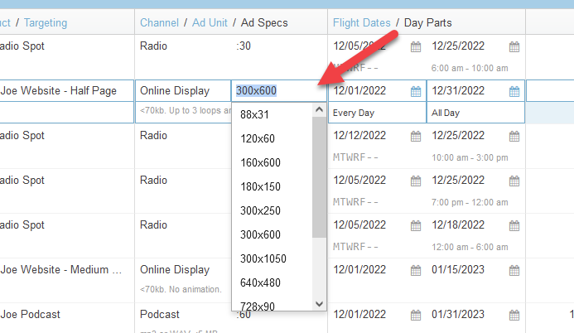Open calendar for 12/05/2022 start date in first row
This screenshot has height=333, width=574.
(416, 47)
